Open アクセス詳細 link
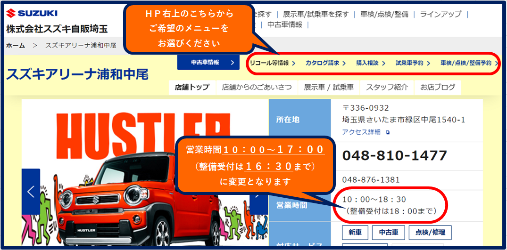The height and width of the screenshot is (250, 507). tap(361, 132)
